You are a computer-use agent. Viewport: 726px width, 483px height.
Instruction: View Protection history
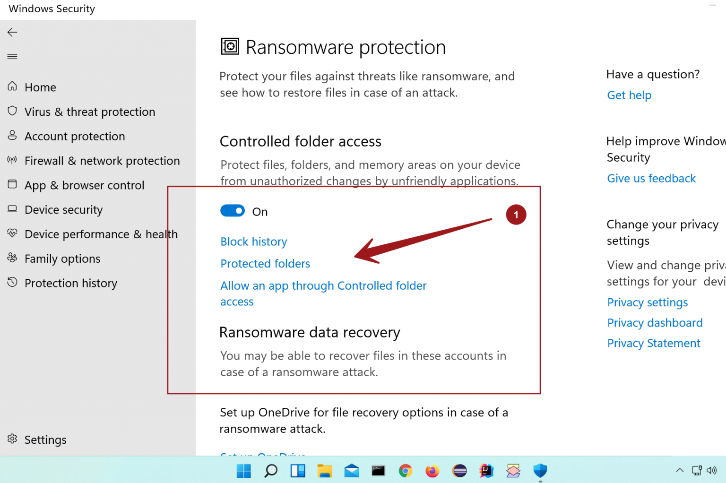click(x=70, y=283)
